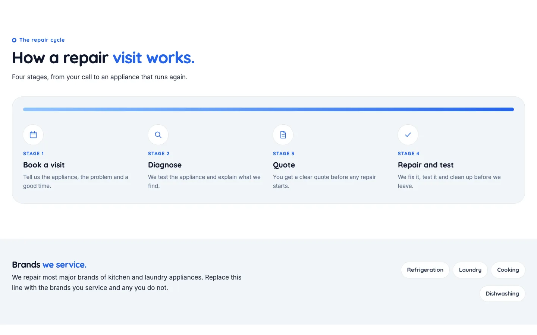The image size is (537, 335).
Task: Click the 'STAGE 2' label
Action: click(159, 153)
